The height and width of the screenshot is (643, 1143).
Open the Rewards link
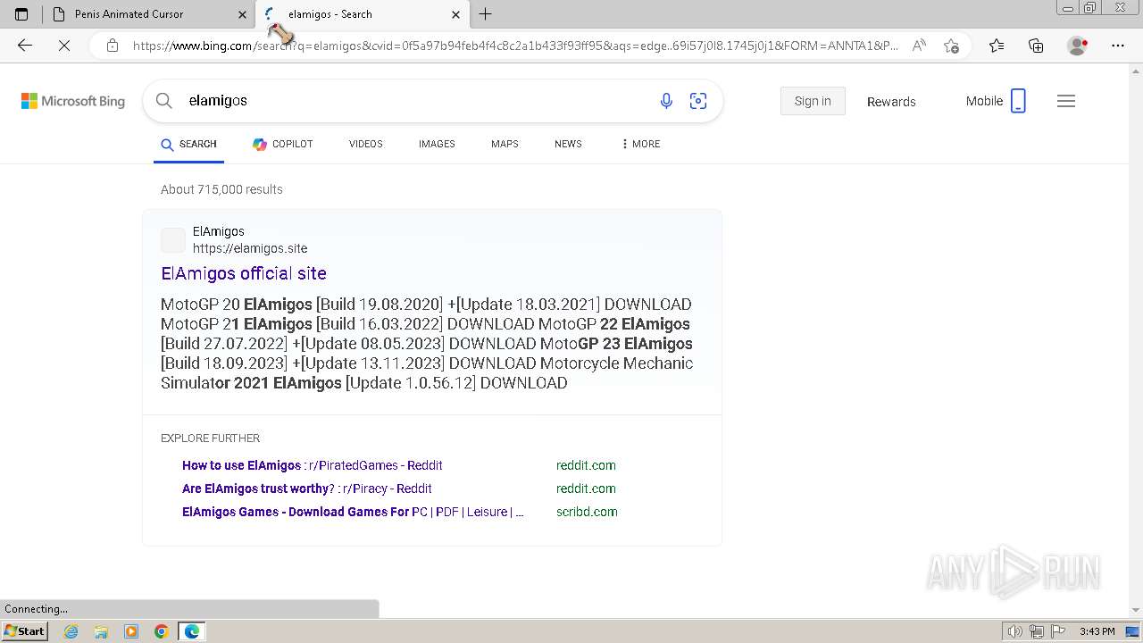(891, 102)
